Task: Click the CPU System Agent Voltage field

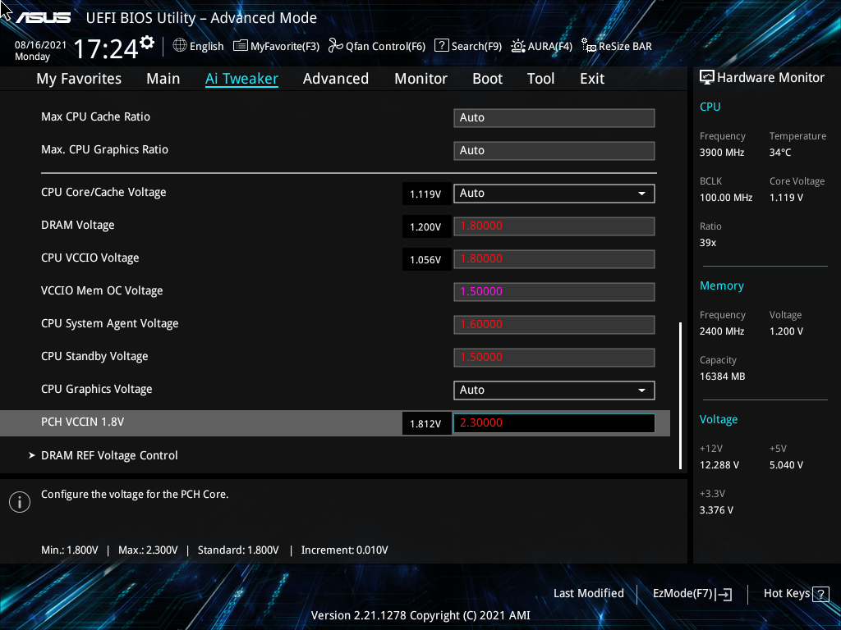Action: 554,324
